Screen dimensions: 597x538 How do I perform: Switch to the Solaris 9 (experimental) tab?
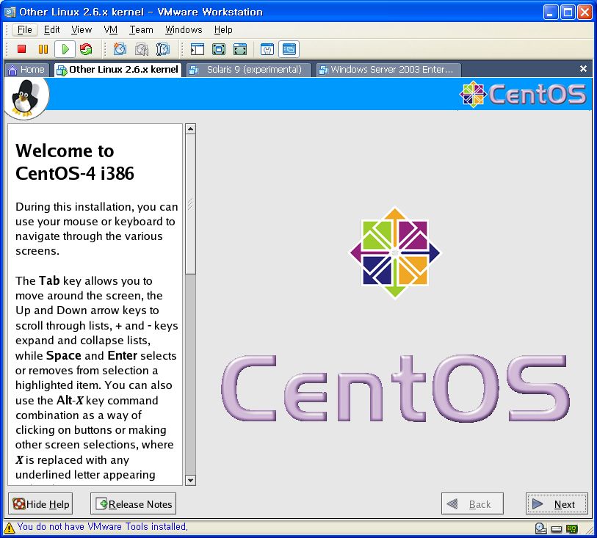pyautogui.click(x=248, y=70)
